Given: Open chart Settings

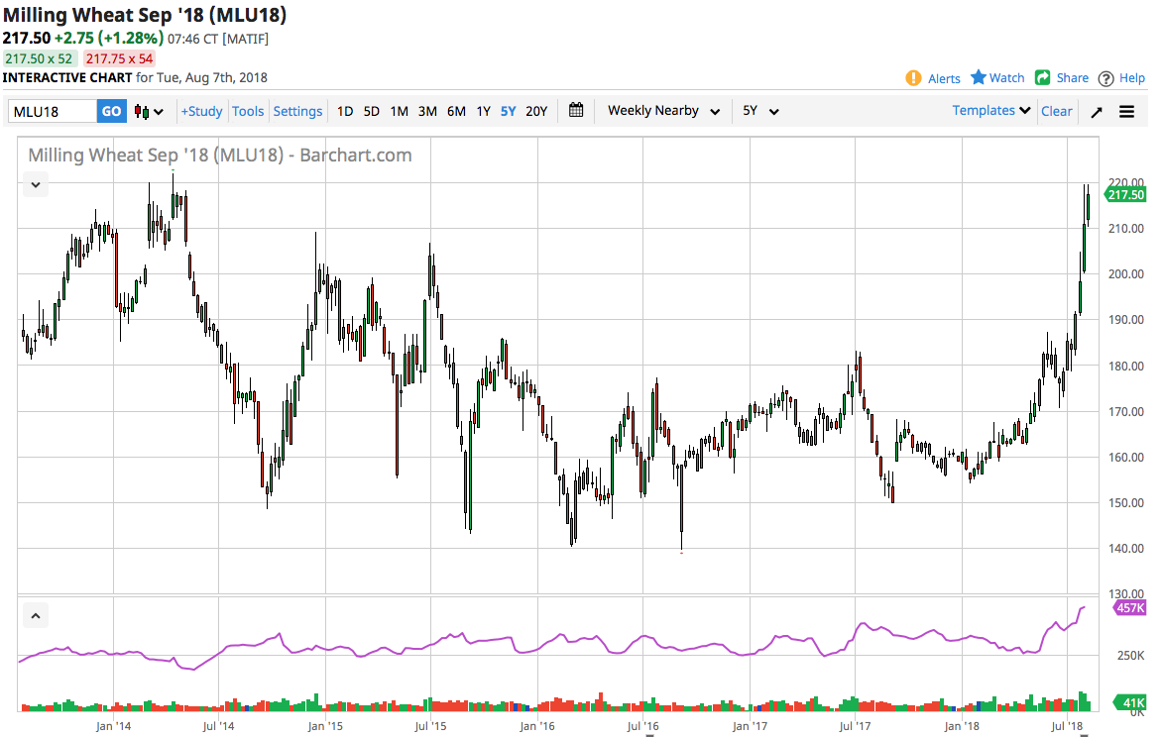Looking at the screenshot, I should [297, 111].
